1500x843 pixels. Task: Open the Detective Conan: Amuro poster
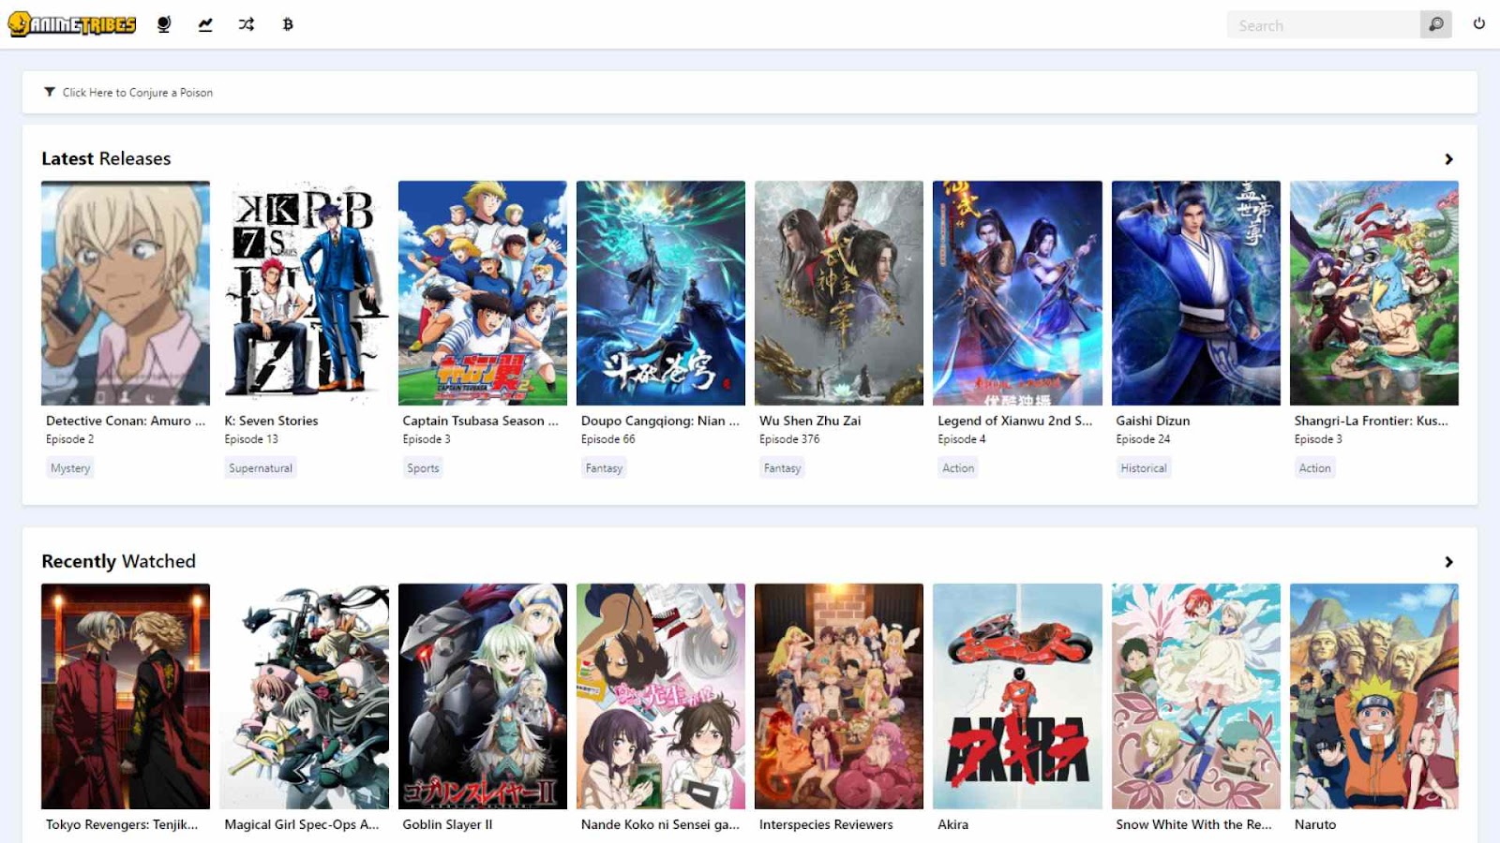coord(126,293)
